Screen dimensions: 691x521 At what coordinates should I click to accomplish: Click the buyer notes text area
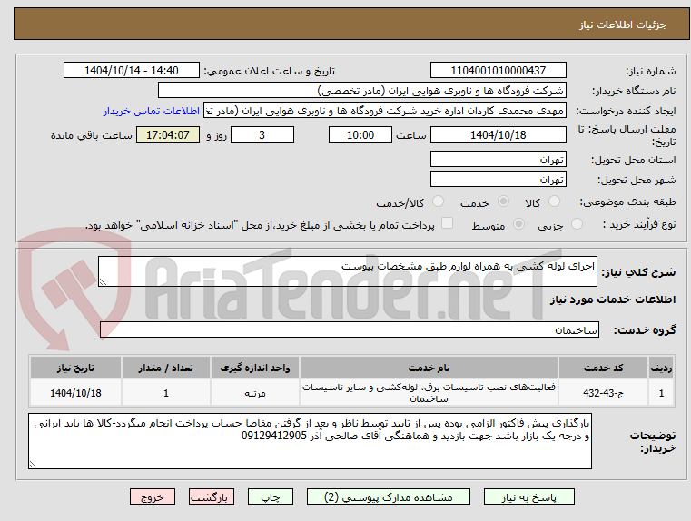point(310,441)
